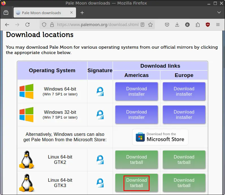
Task: Click the Tux penguin in GTK2 row
Action: click(x=27, y=160)
